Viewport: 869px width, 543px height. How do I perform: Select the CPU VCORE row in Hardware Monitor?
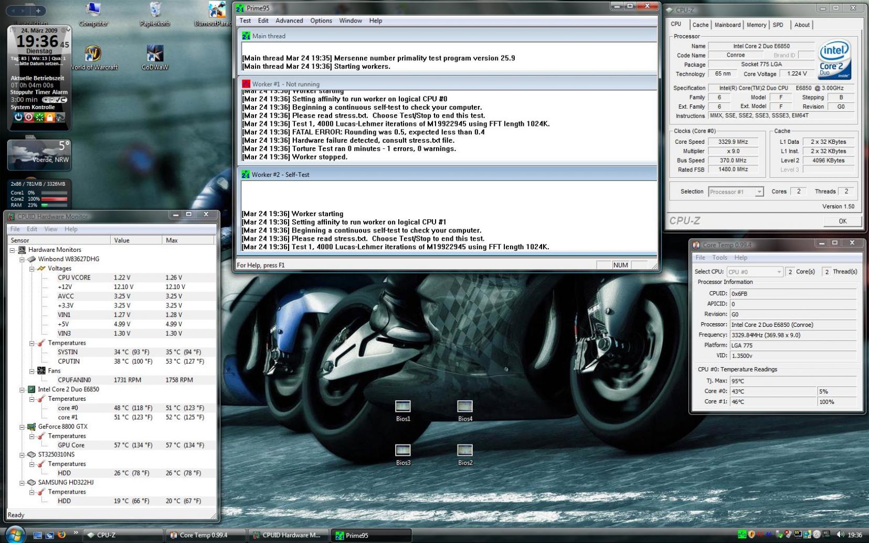136,278
